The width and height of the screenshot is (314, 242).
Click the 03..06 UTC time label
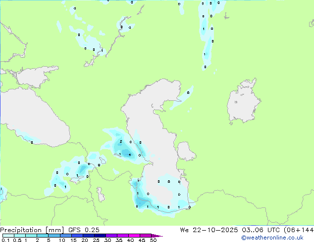tap(261, 230)
